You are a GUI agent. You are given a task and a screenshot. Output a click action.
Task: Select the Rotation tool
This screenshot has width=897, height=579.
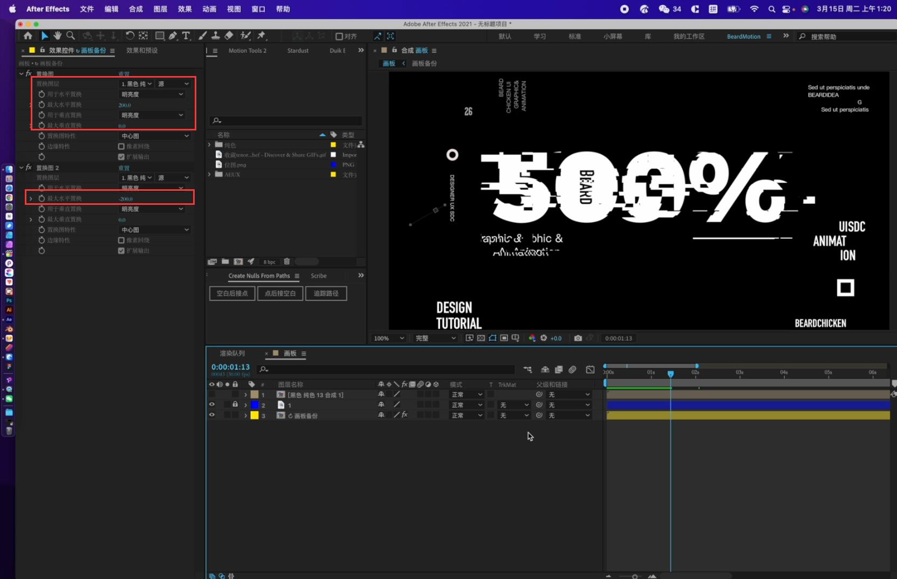tap(130, 36)
